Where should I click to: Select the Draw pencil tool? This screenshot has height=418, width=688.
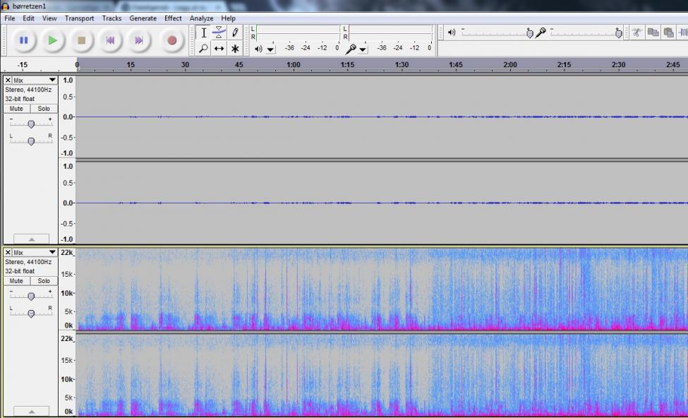235,33
